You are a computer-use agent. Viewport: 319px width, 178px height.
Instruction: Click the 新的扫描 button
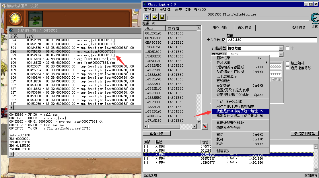pyautogui.click(x=220, y=28)
